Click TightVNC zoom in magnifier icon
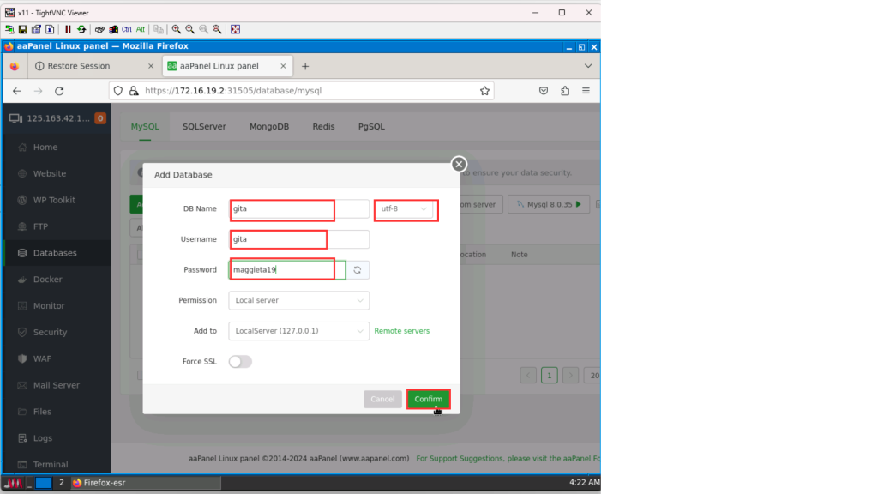Viewport: 878px width, 494px height. click(177, 29)
